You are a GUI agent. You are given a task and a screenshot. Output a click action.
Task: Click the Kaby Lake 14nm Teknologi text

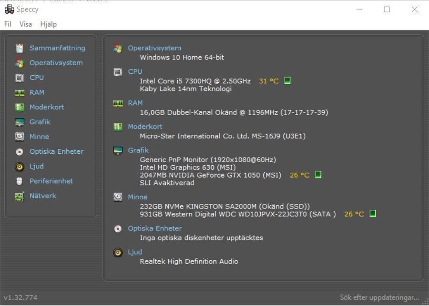[186, 89]
